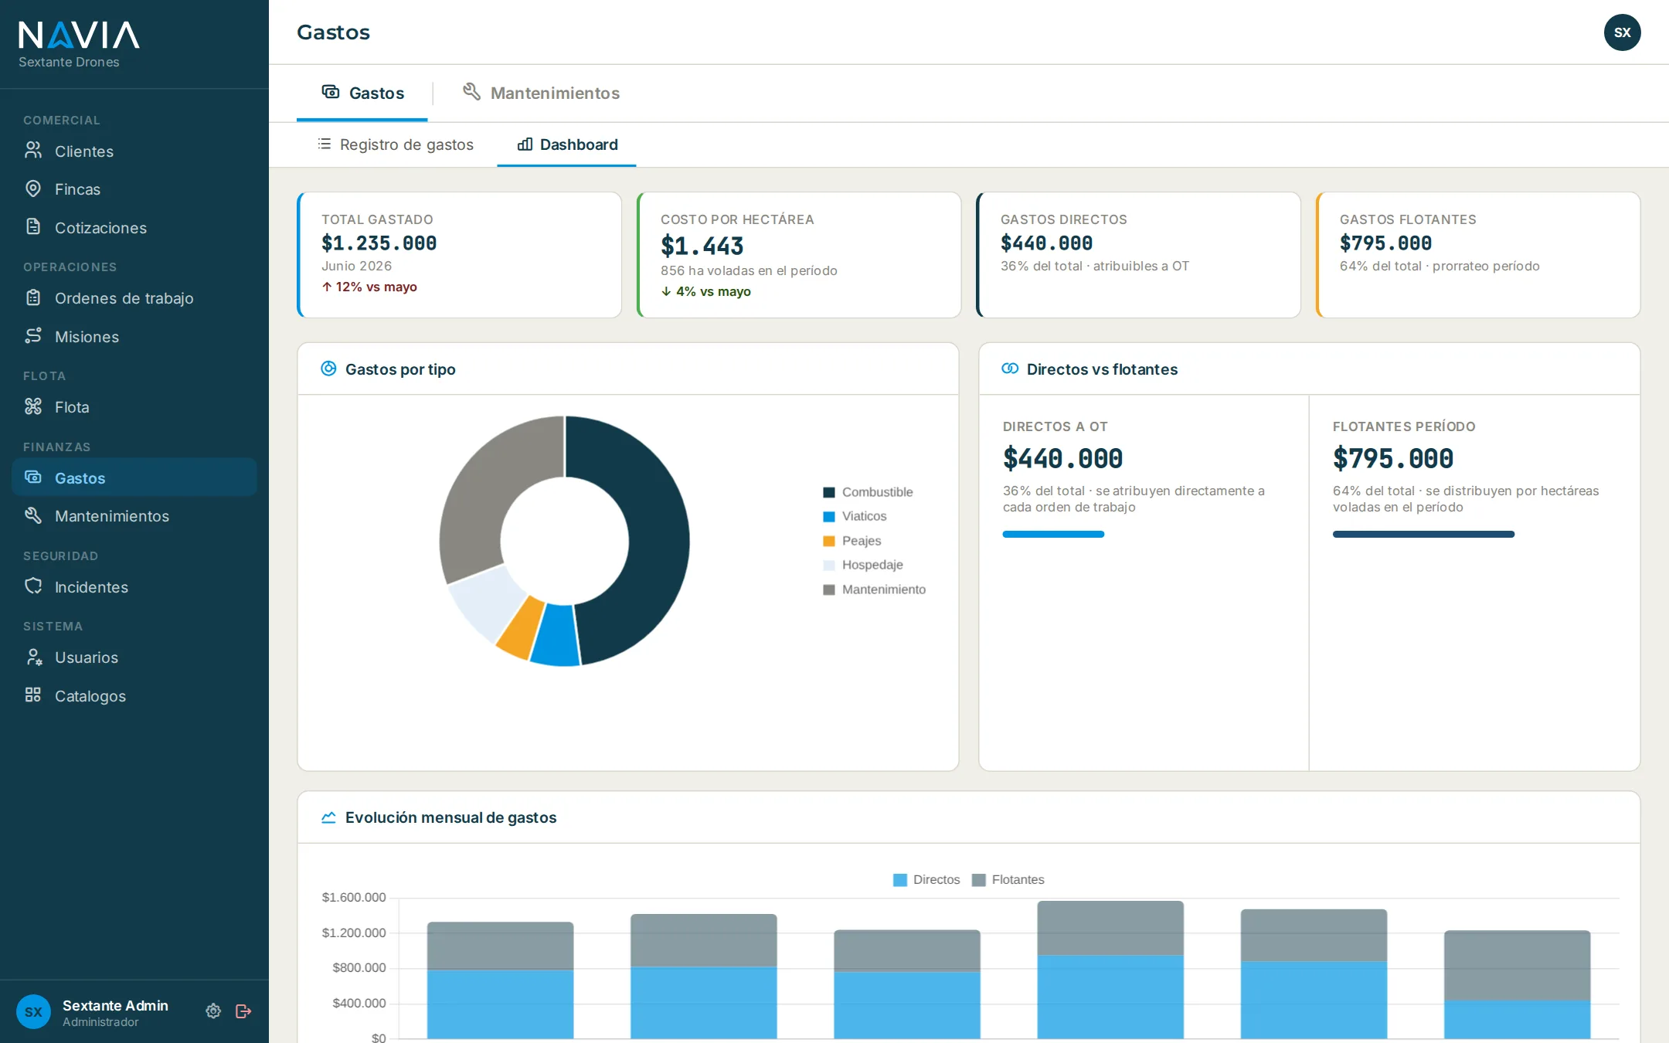Click the dark Combustible donut segment

pyautogui.click(x=657, y=533)
